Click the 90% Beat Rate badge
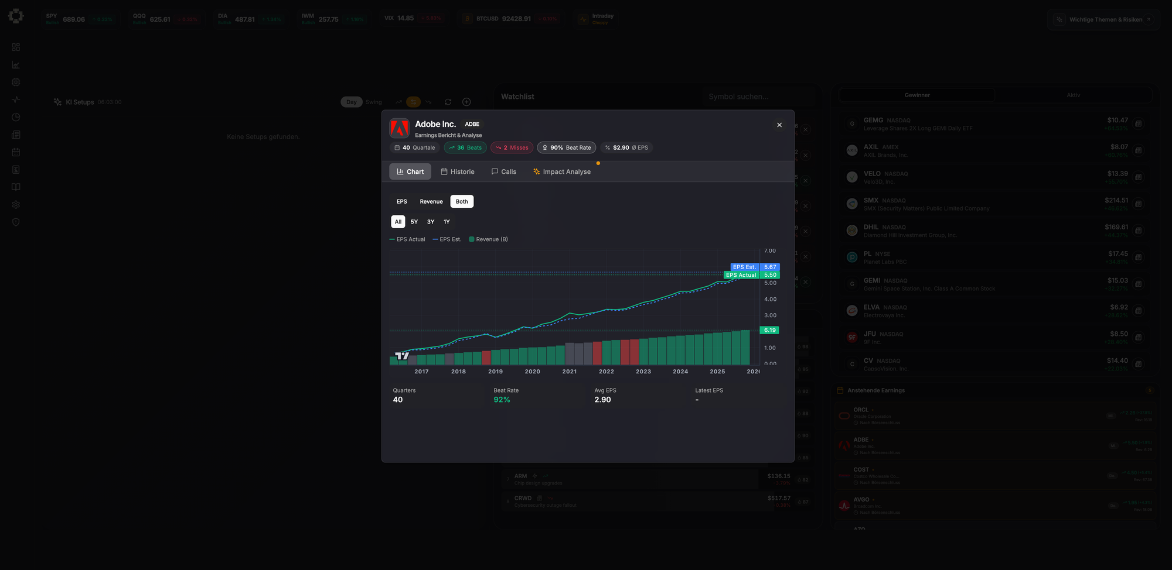This screenshot has width=1172, height=570. (566, 147)
